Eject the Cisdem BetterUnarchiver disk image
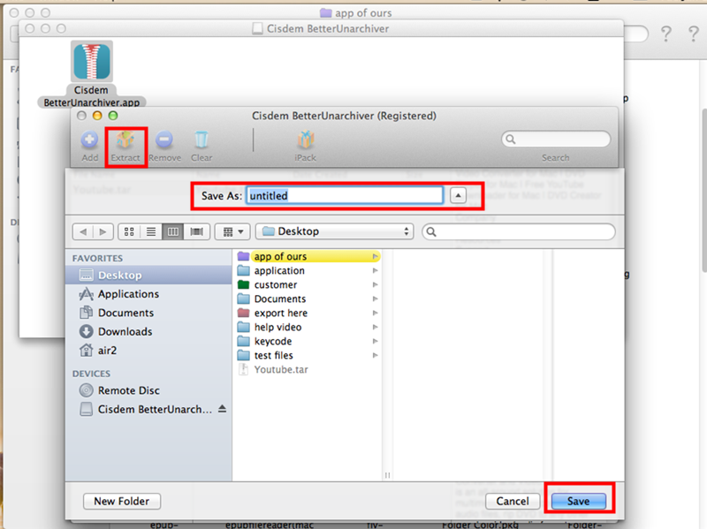 (222, 409)
